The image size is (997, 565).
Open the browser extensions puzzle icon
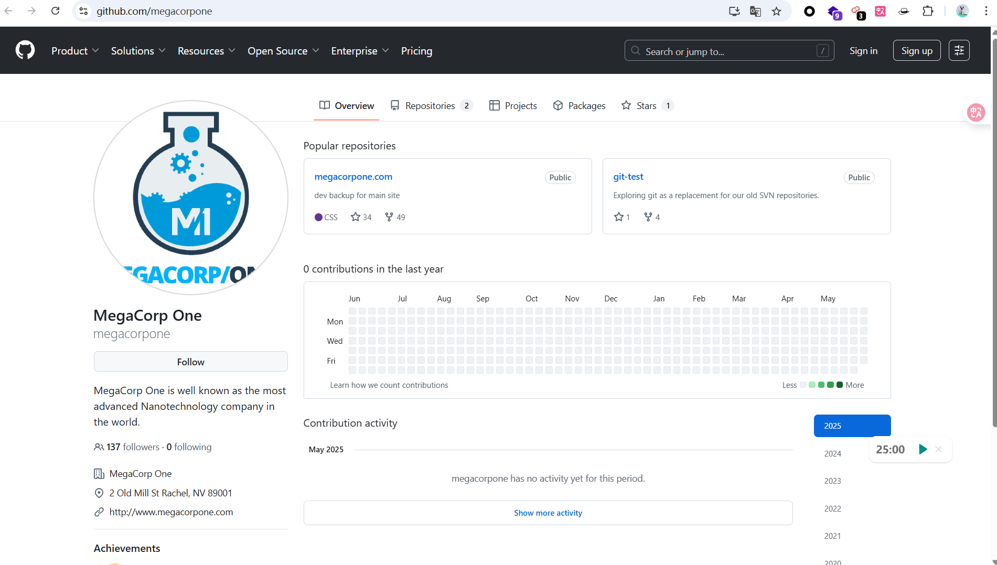[x=928, y=11]
